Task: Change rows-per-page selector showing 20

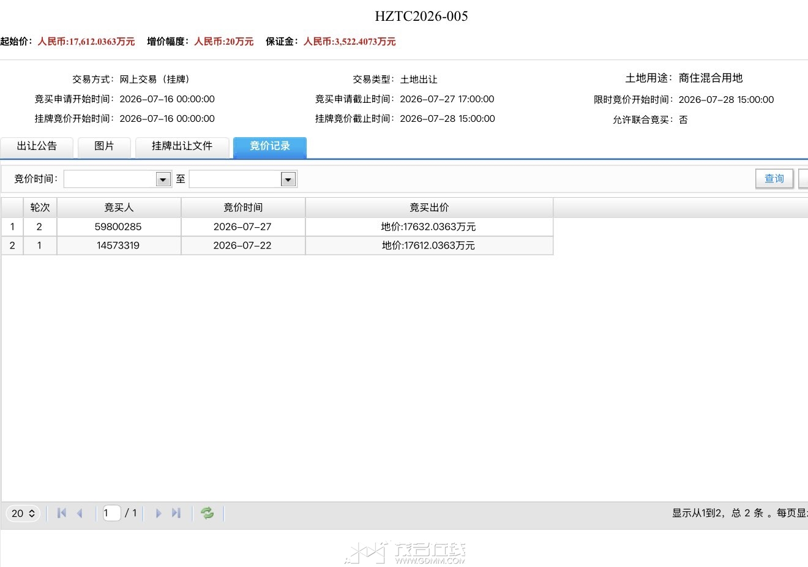Action: click(23, 513)
